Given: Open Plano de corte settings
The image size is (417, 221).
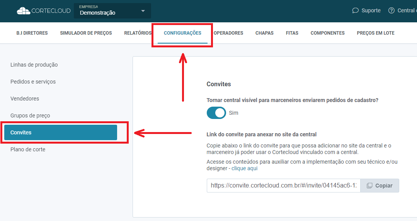Looking at the screenshot, I should tap(28, 149).
